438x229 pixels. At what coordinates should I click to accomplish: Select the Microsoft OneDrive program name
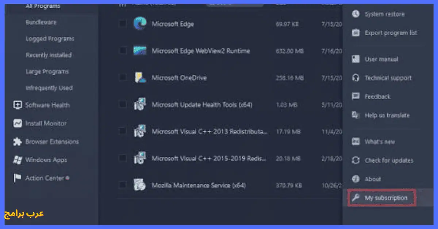tap(179, 78)
